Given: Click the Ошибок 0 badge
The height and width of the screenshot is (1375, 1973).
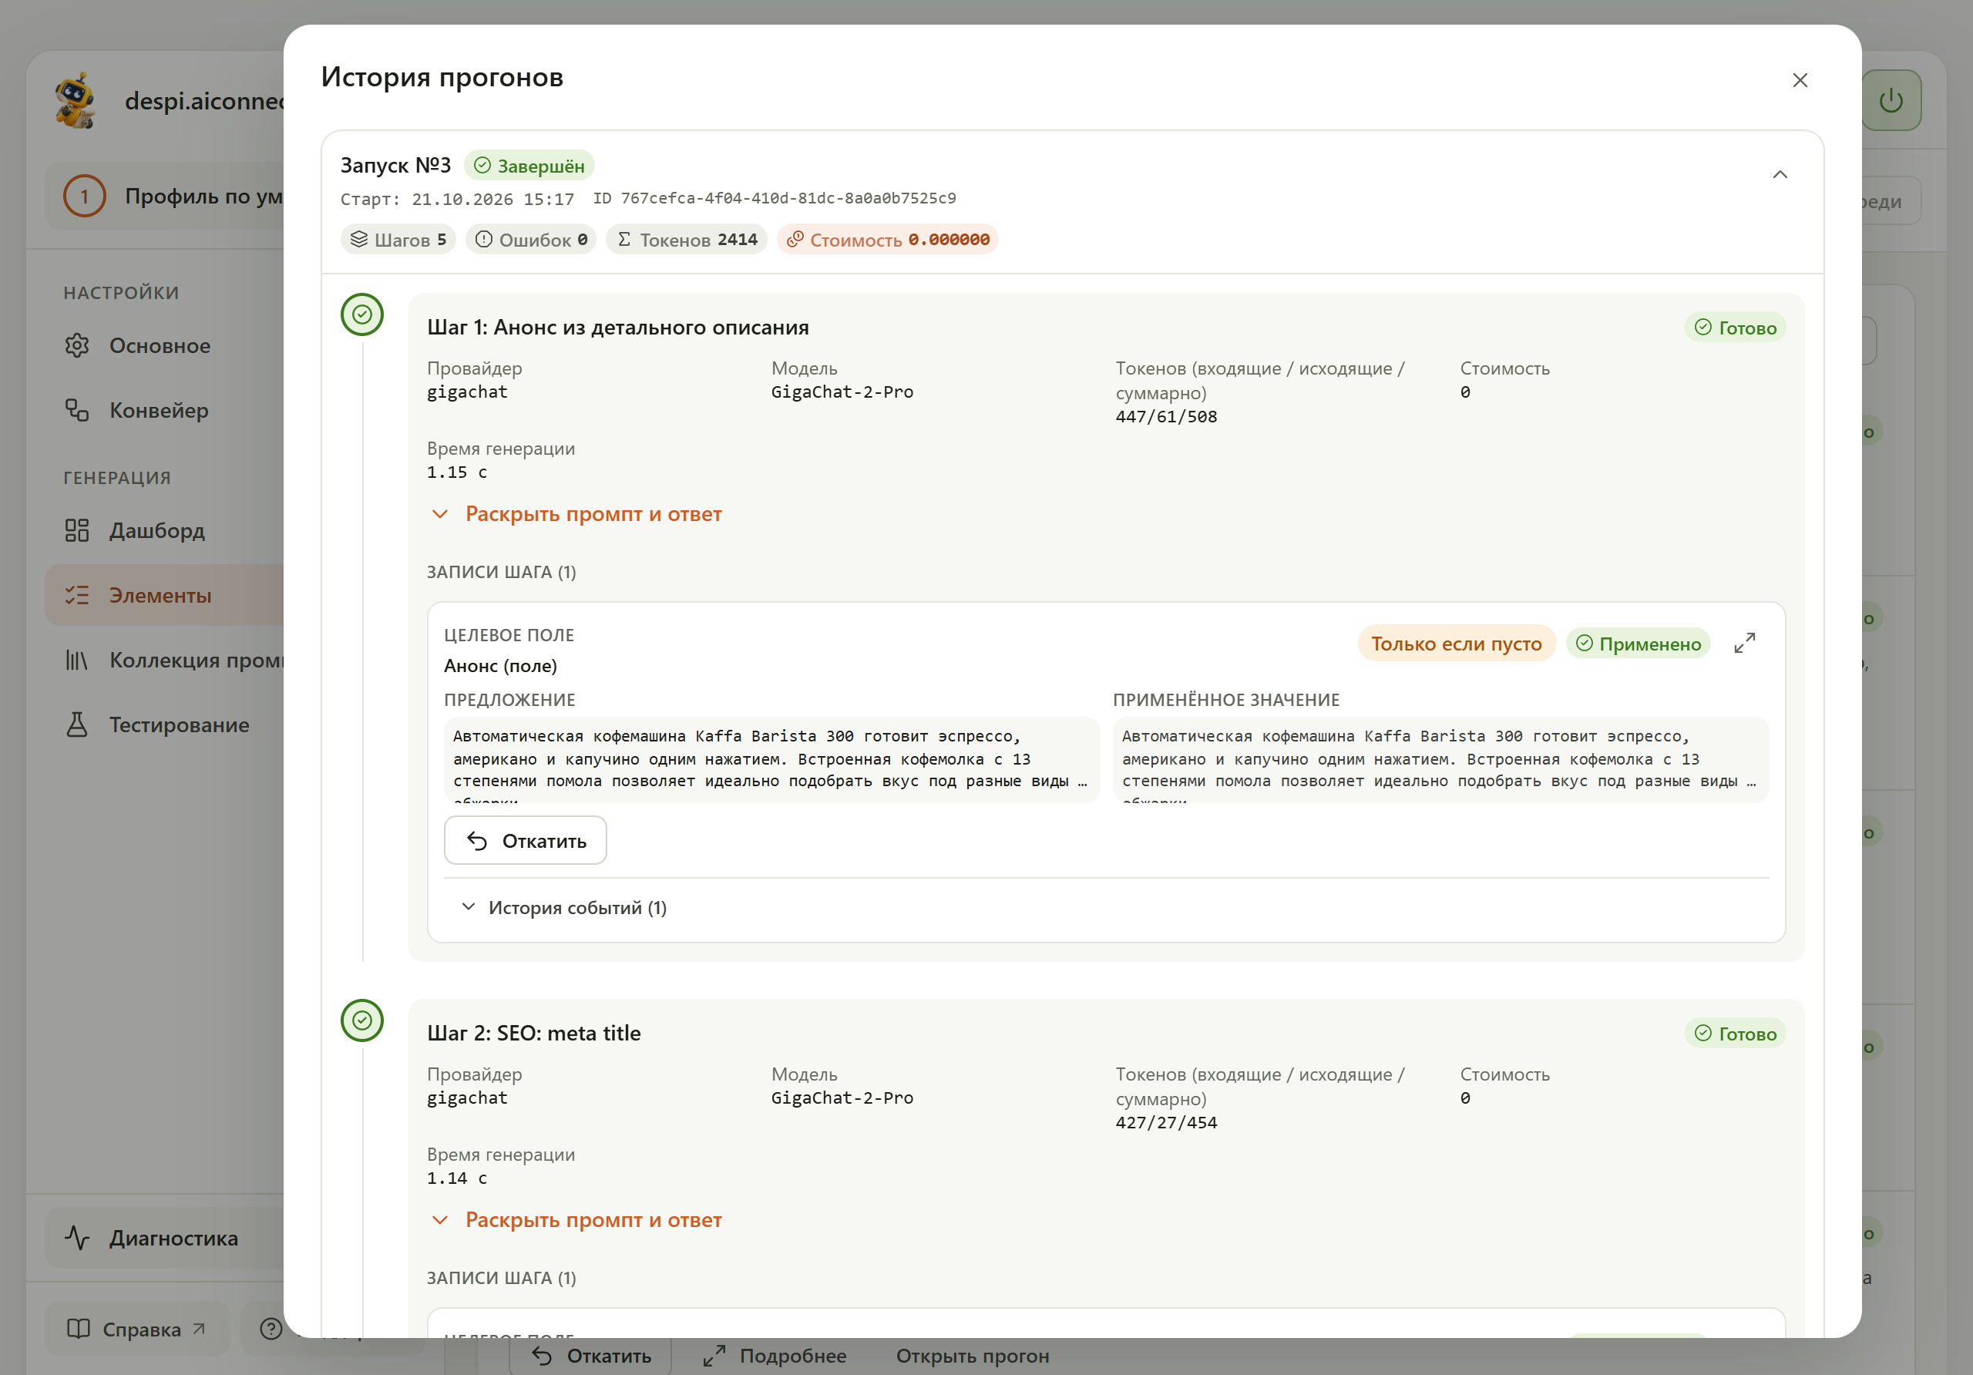Looking at the screenshot, I should 531,240.
